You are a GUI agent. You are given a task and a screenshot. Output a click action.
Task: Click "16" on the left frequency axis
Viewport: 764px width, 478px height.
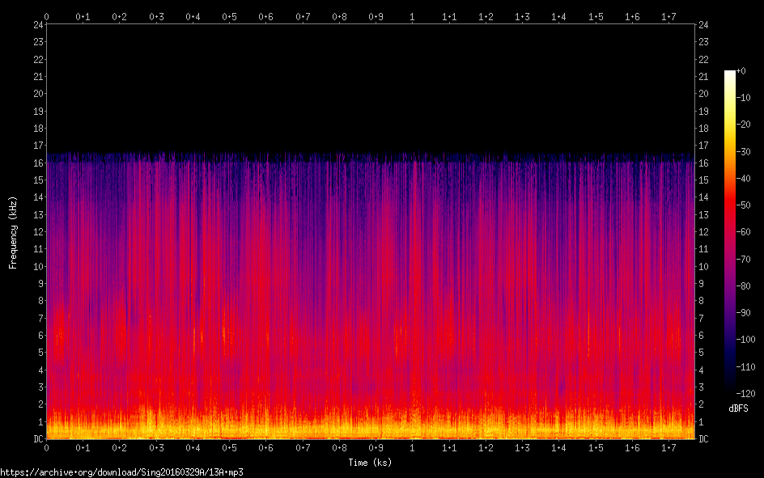click(38, 163)
